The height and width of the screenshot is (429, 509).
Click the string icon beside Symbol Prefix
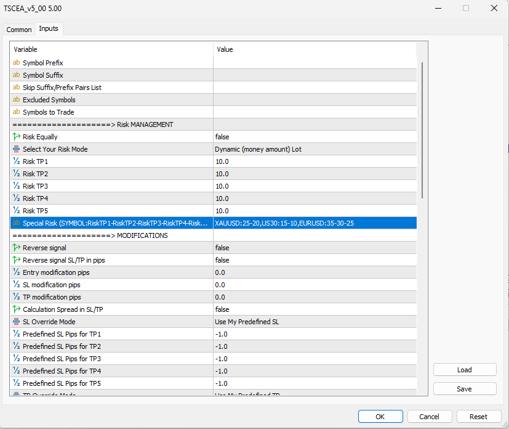[17, 63]
